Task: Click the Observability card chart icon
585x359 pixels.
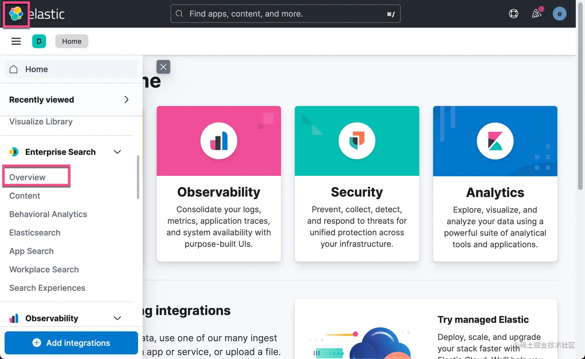Action: (219, 141)
